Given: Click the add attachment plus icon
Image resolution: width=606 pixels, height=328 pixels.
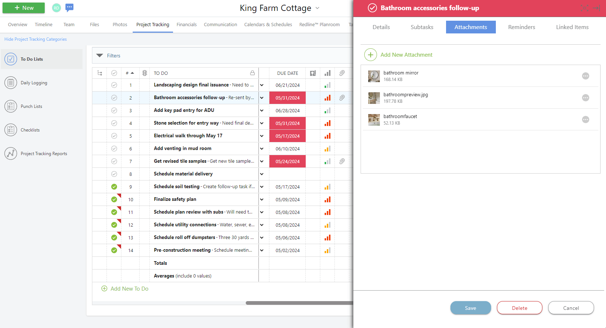Looking at the screenshot, I should coord(370,55).
